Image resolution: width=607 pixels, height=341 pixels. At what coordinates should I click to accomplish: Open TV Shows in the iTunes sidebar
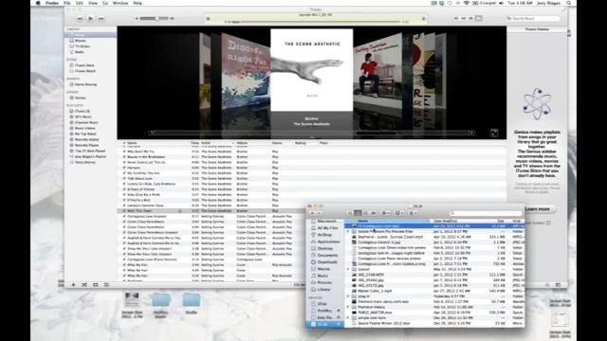click(83, 46)
